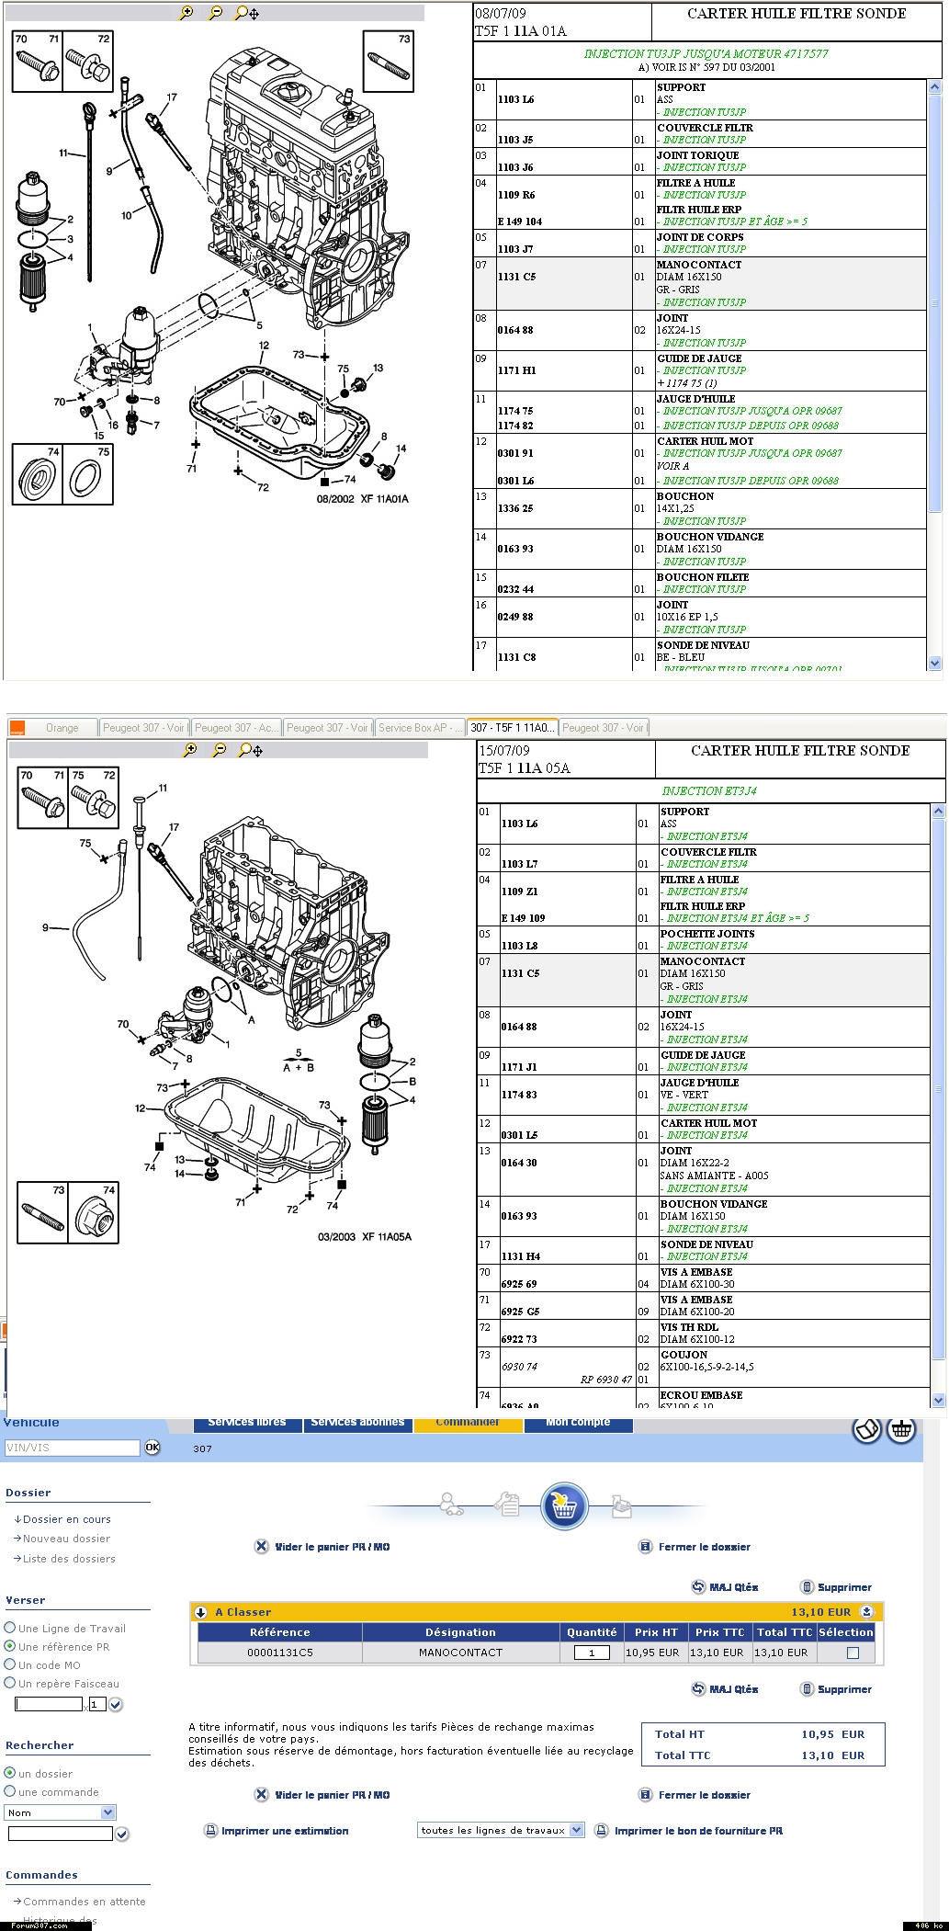This screenshot has width=949, height=1931.
Task: Click the OK button beside VIN/VIS
Action: (152, 1448)
